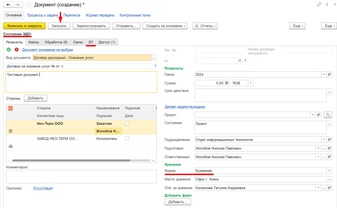
Task: Click the horizontal scrollbar under the Стороны table
Action: 71,160
